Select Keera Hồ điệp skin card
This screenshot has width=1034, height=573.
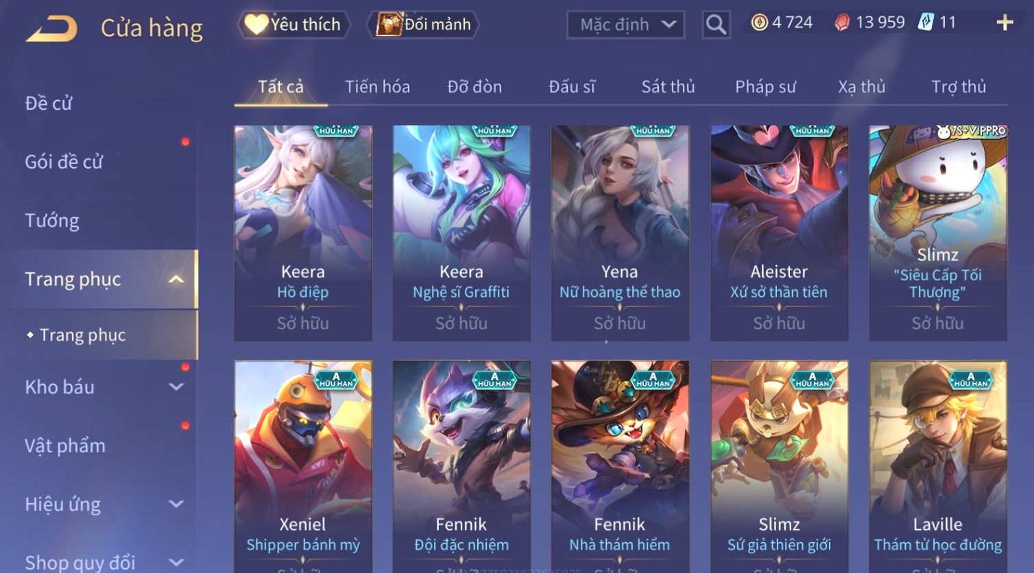[x=303, y=233]
